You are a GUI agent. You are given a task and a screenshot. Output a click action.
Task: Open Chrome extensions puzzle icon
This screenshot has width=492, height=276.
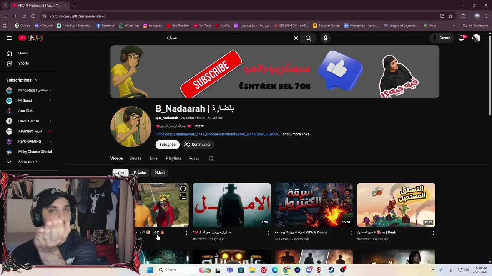tap(463, 16)
